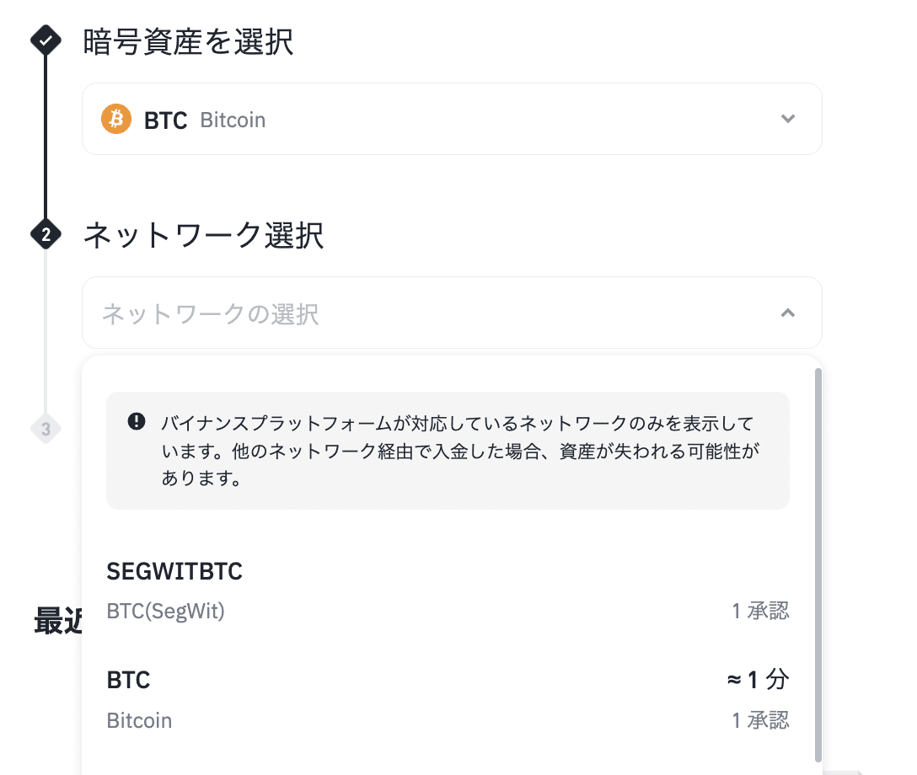Click the step 2 diamond marker
The image size is (917, 775).
point(46,235)
